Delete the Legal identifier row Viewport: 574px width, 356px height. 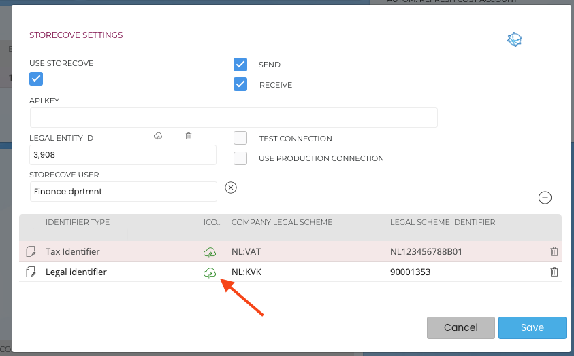click(554, 272)
